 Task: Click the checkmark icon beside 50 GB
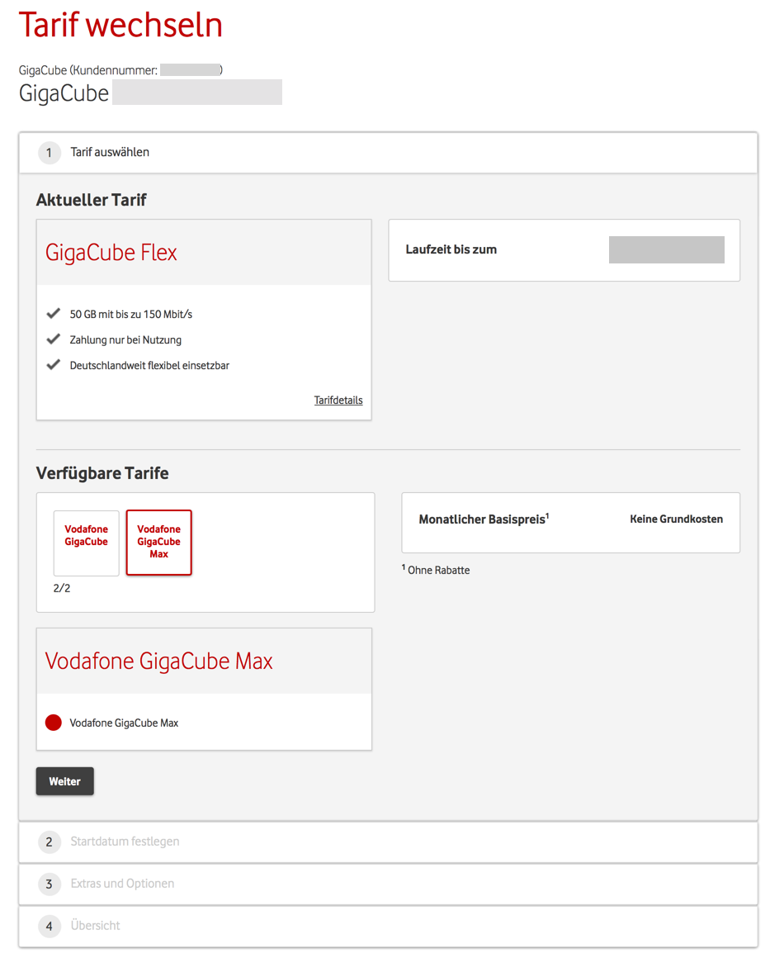click(54, 314)
